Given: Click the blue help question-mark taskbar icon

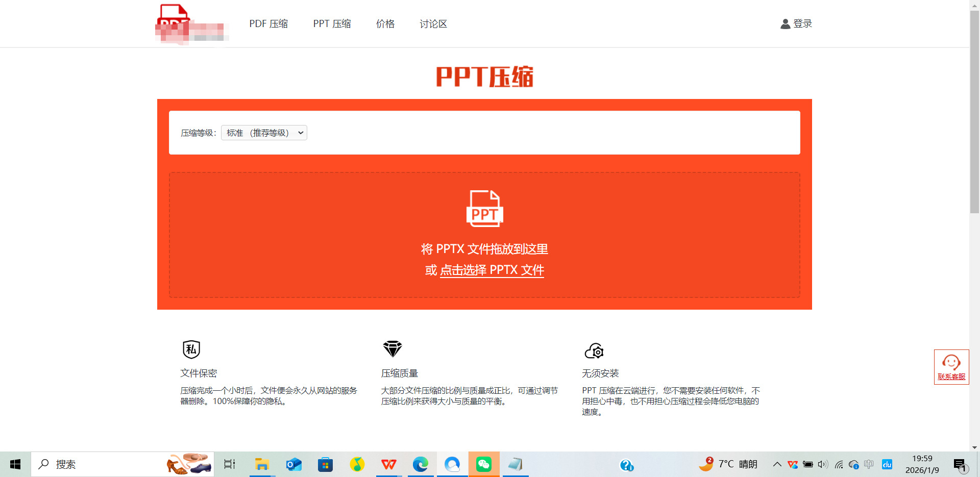Looking at the screenshot, I should [x=626, y=465].
